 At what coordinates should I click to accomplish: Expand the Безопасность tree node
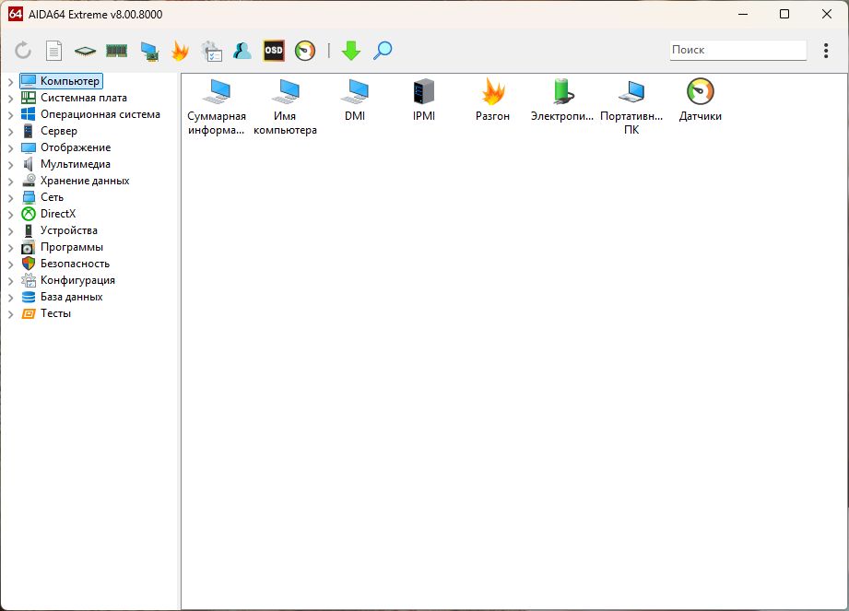coord(10,264)
